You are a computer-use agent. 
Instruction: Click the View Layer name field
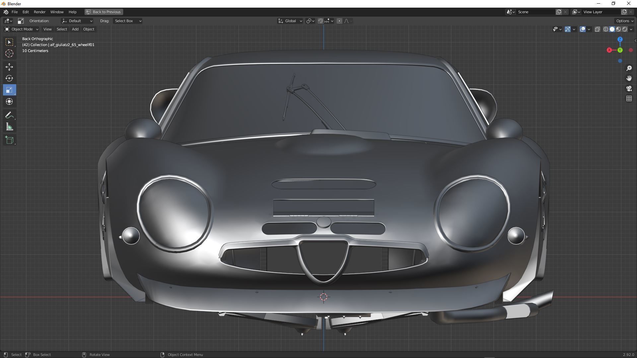[601, 12]
